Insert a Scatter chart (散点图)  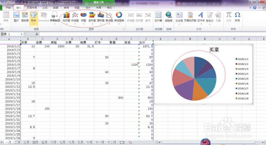(109, 18)
